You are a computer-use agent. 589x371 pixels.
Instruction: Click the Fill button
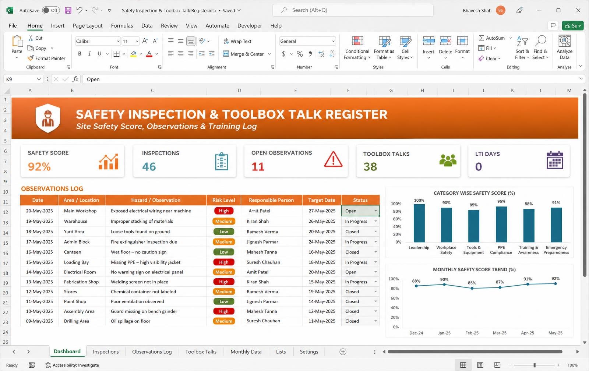[x=487, y=48]
